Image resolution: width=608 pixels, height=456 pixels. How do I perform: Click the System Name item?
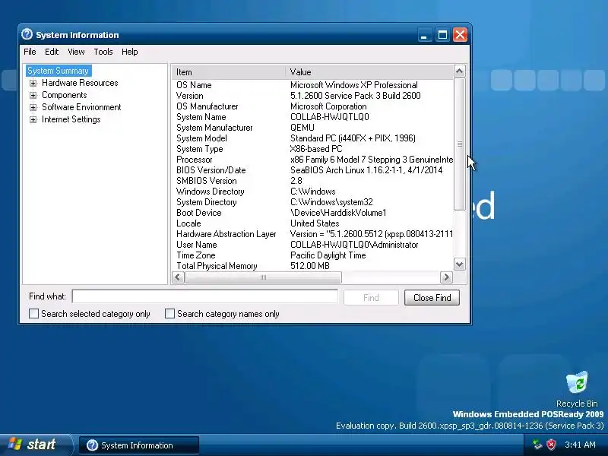coord(201,117)
